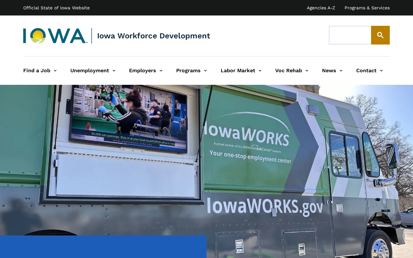Click the Iowa state logo
Screen dimensions: 413x258
click(x=55, y=36)
